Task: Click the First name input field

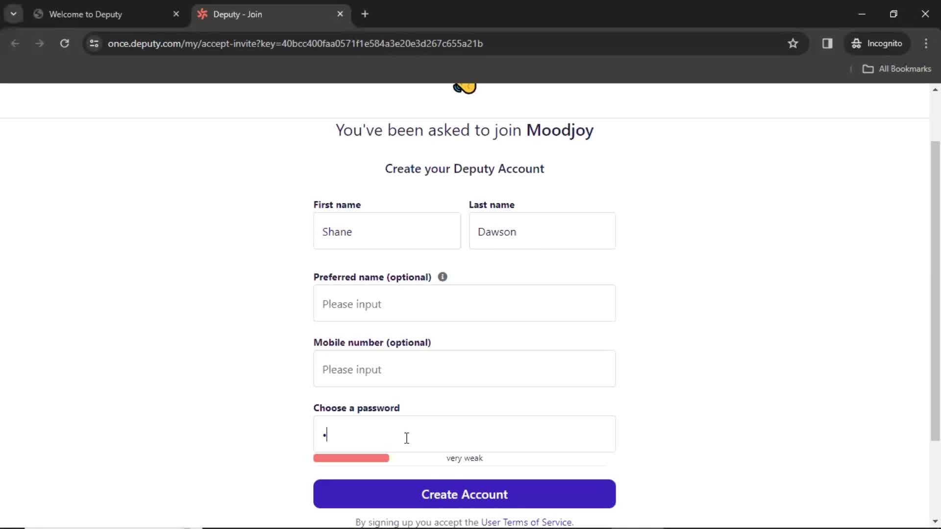Action: (387, 231)
